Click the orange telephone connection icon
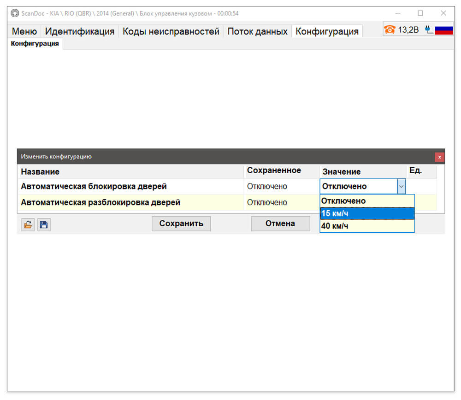Image resolution: width=461 pixels, height=400 pixels. (390, 29)
